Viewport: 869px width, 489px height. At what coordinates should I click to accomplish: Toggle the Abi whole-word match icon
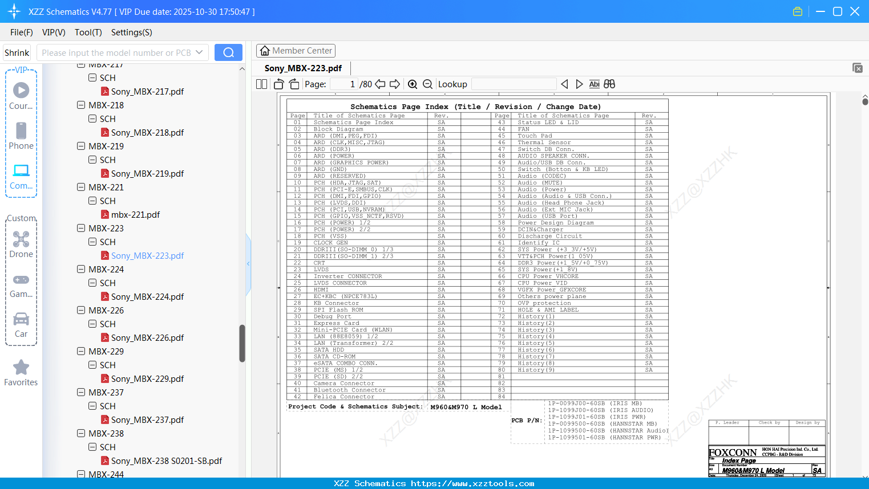594,84
